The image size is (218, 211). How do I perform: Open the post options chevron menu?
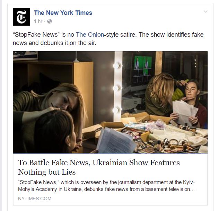click(206, 11)
